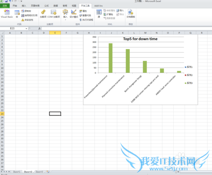212x175 pixels.
Task: Open the XML Source (源) pane
Action: click(99, 14)
